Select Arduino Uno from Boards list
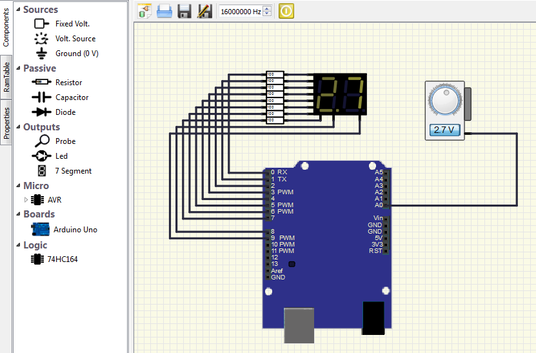536x353 pixels. 75,230
